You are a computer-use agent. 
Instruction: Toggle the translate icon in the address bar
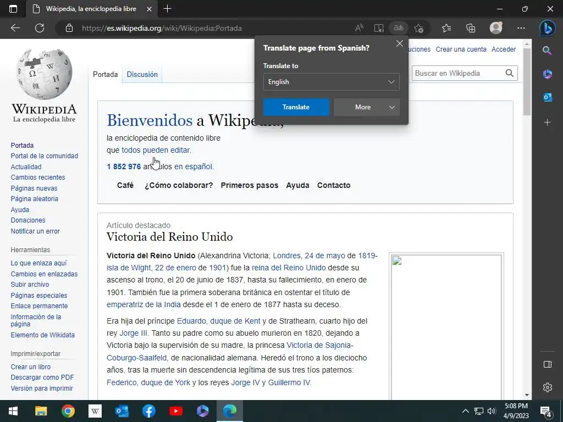pyautogui.click(x=399, y=28)
